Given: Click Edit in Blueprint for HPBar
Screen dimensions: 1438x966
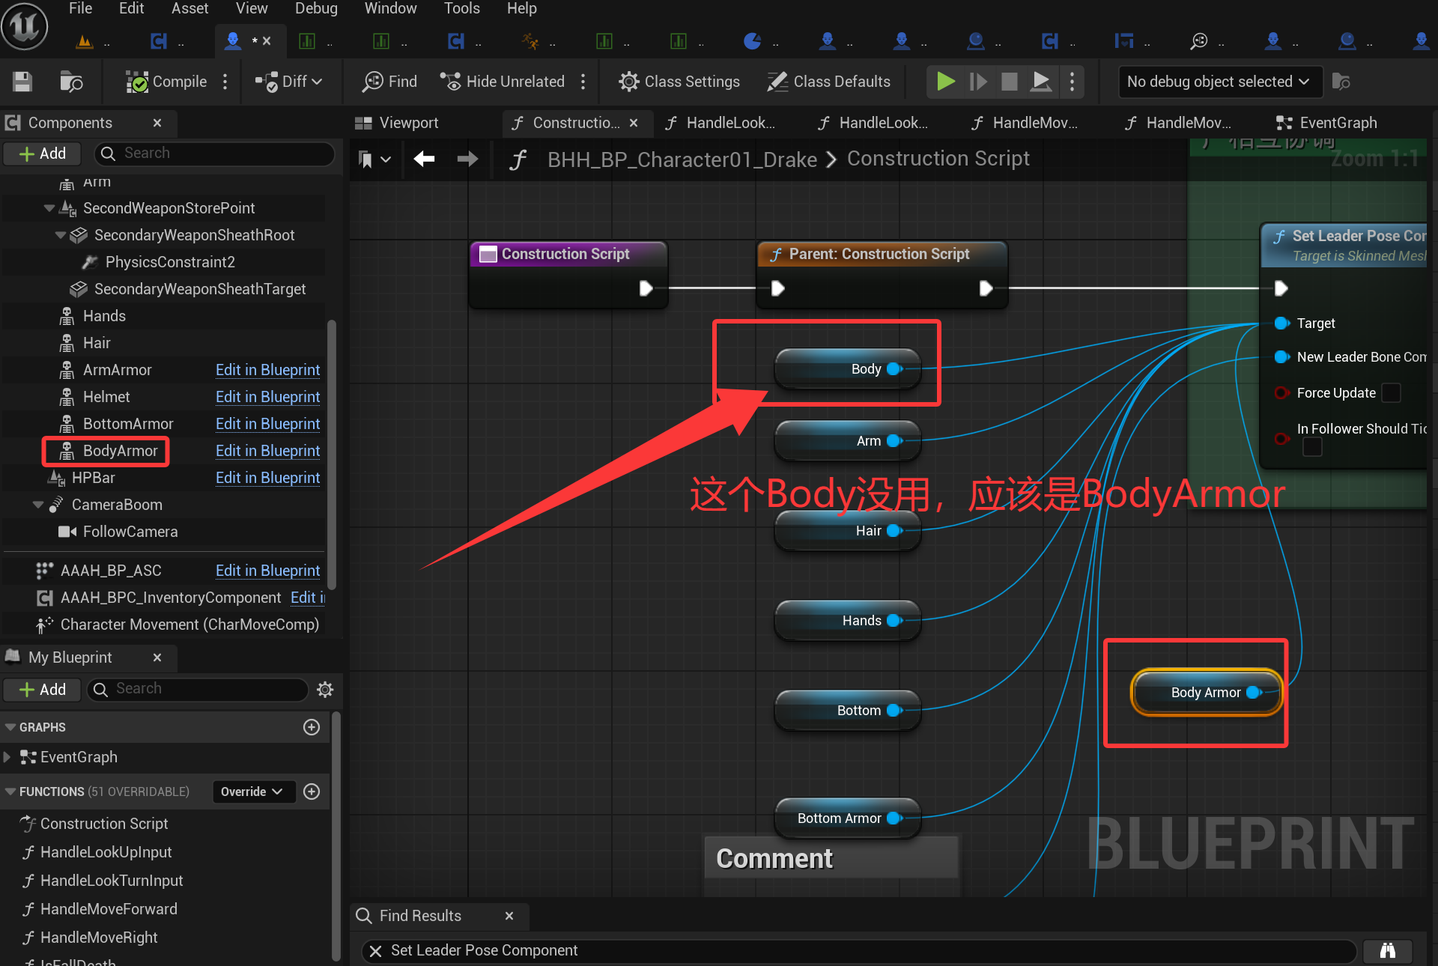Looking at the screenshot, I should tap(267, 478).
